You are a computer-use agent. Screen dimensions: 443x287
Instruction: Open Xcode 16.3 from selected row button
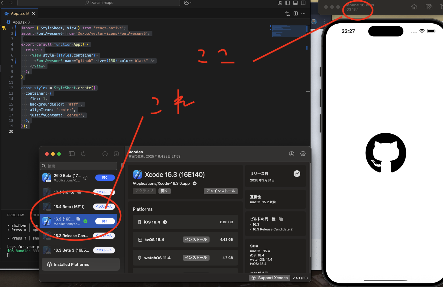pyautogui.click(x=105, y=221)
